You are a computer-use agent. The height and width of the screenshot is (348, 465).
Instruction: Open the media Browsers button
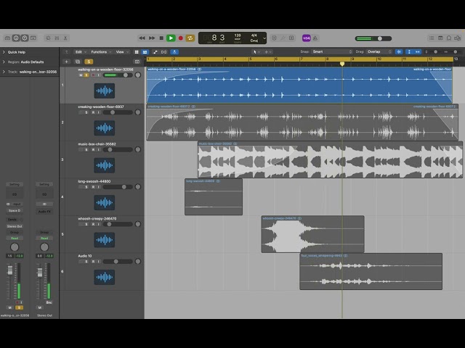coord(458,38)
